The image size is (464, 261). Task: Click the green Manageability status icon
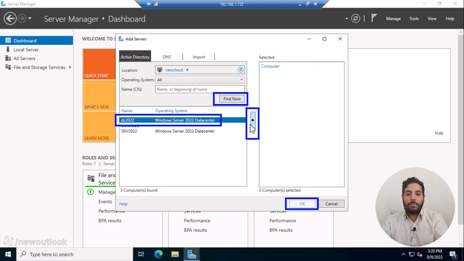90,192
